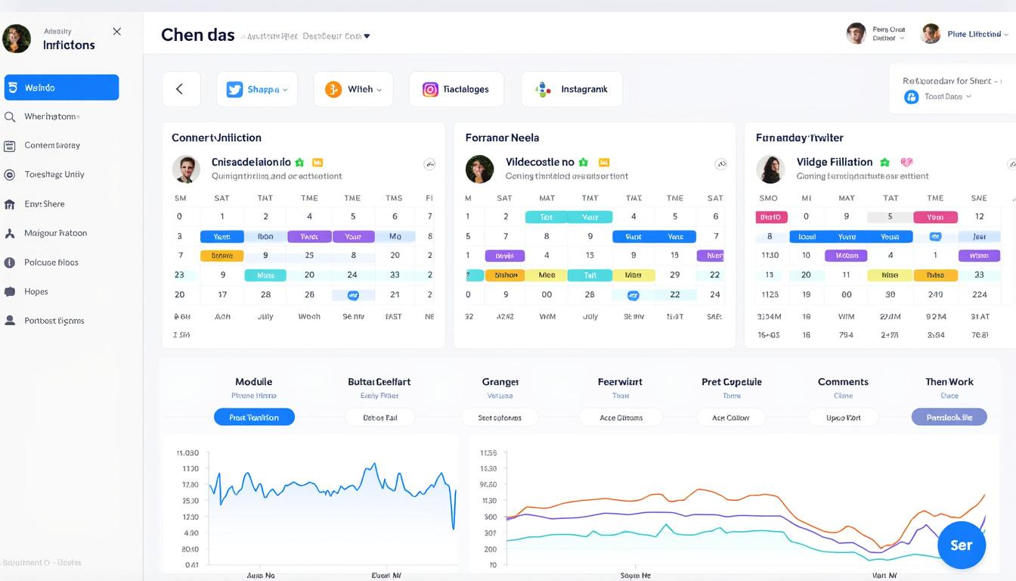The image size is (1016, 581).
Task: Click the orange Witch platform icon
Action: click(x=332, y=89)
